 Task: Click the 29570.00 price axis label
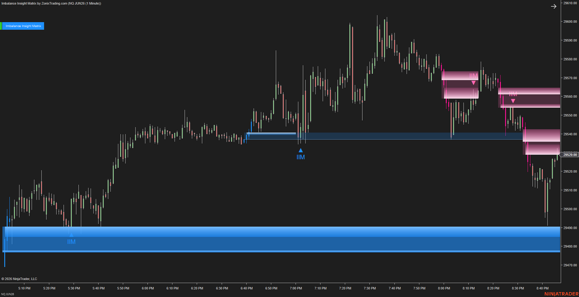[x=570, y=78]
